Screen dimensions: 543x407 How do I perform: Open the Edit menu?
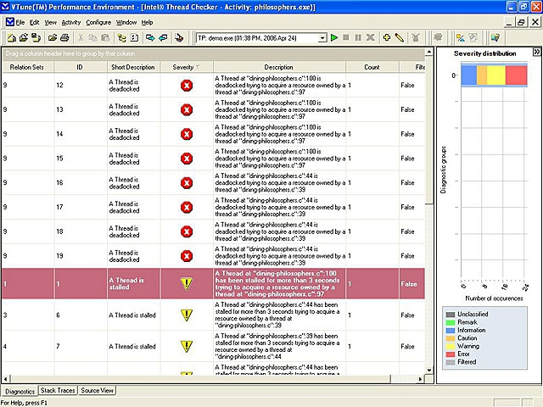(x=34, y=23)
